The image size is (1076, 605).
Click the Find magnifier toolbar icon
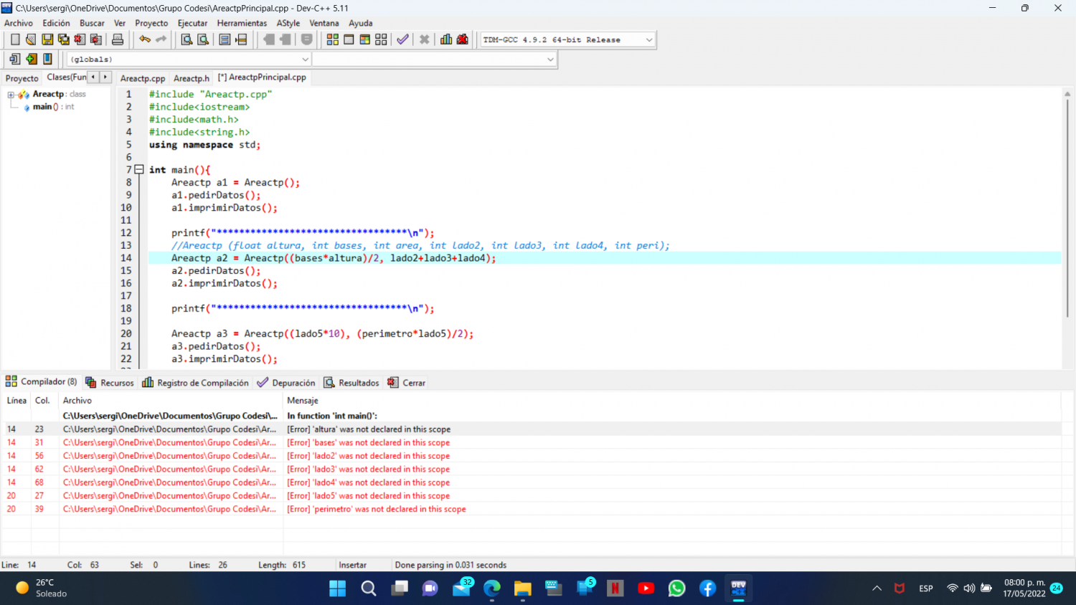coord(187,39)
